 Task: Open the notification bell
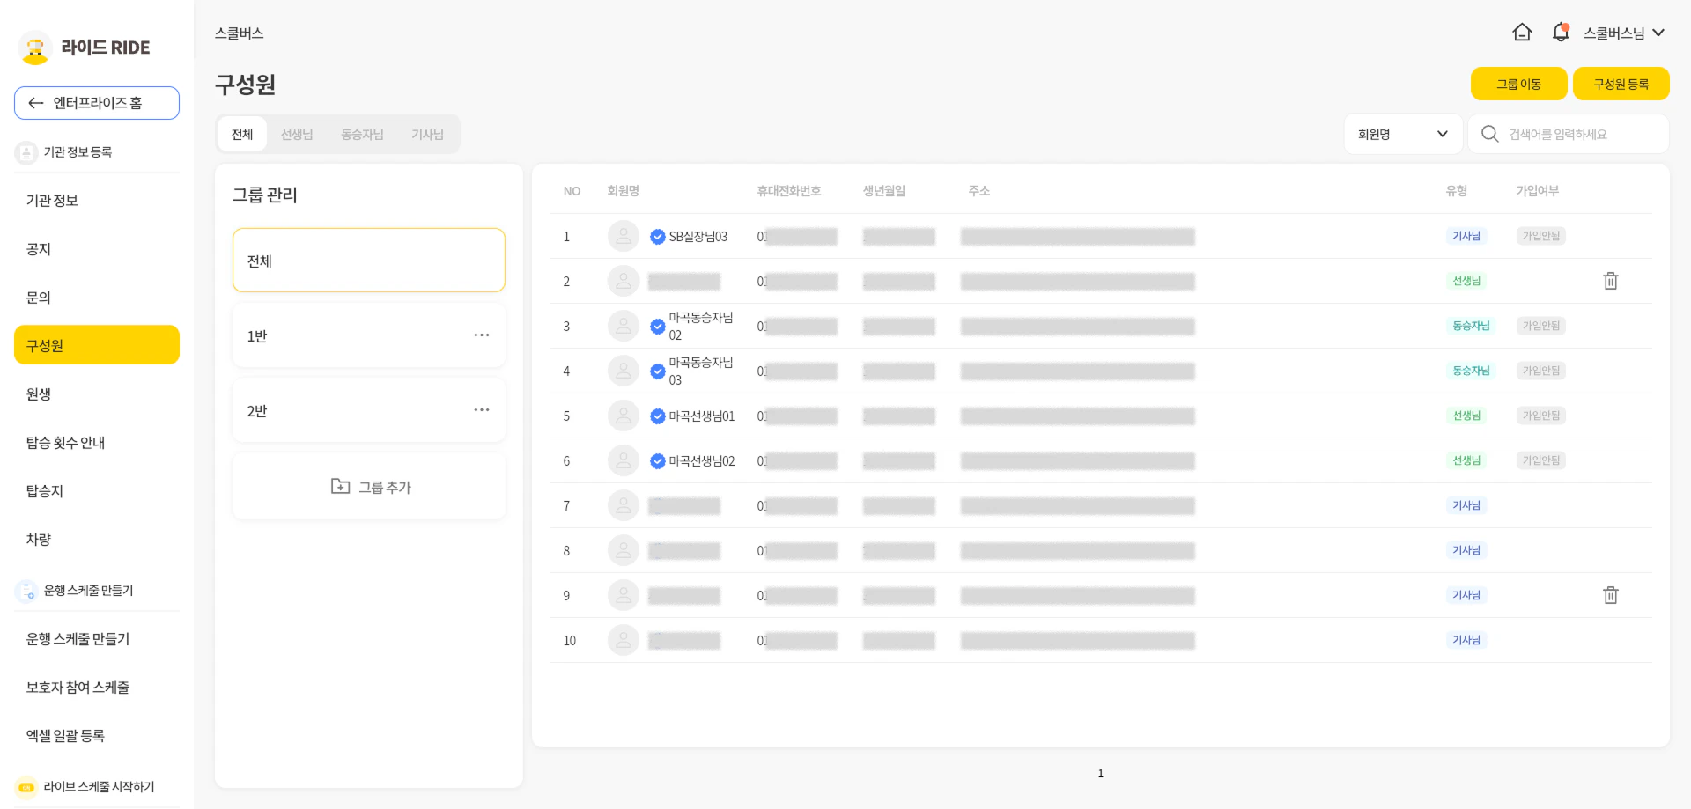click(1561, 33)
